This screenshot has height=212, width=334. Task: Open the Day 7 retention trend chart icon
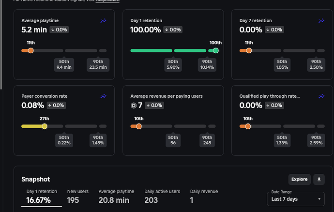coord(321,21)
